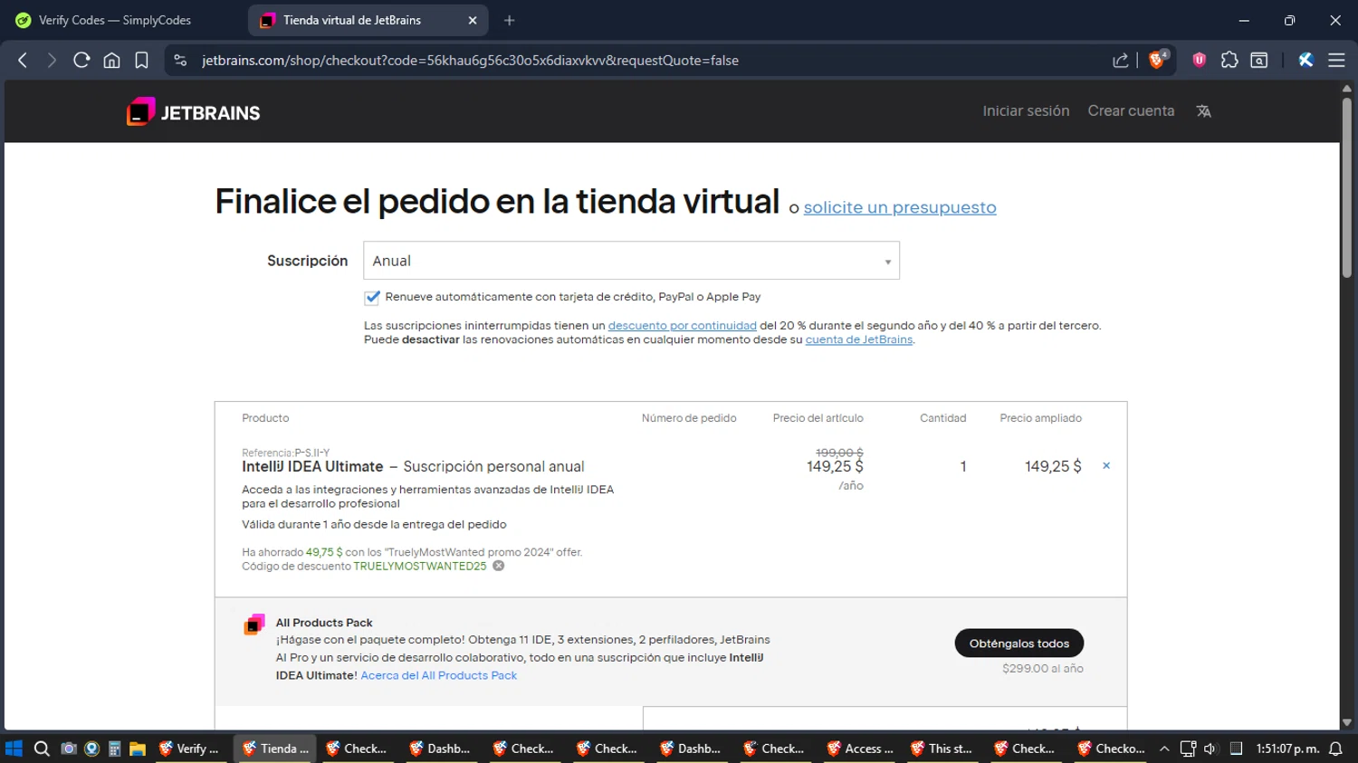Viewport: 1358px width, 763px height.
Task: Open the camera app in taskbar
Action: click(68, 749)
